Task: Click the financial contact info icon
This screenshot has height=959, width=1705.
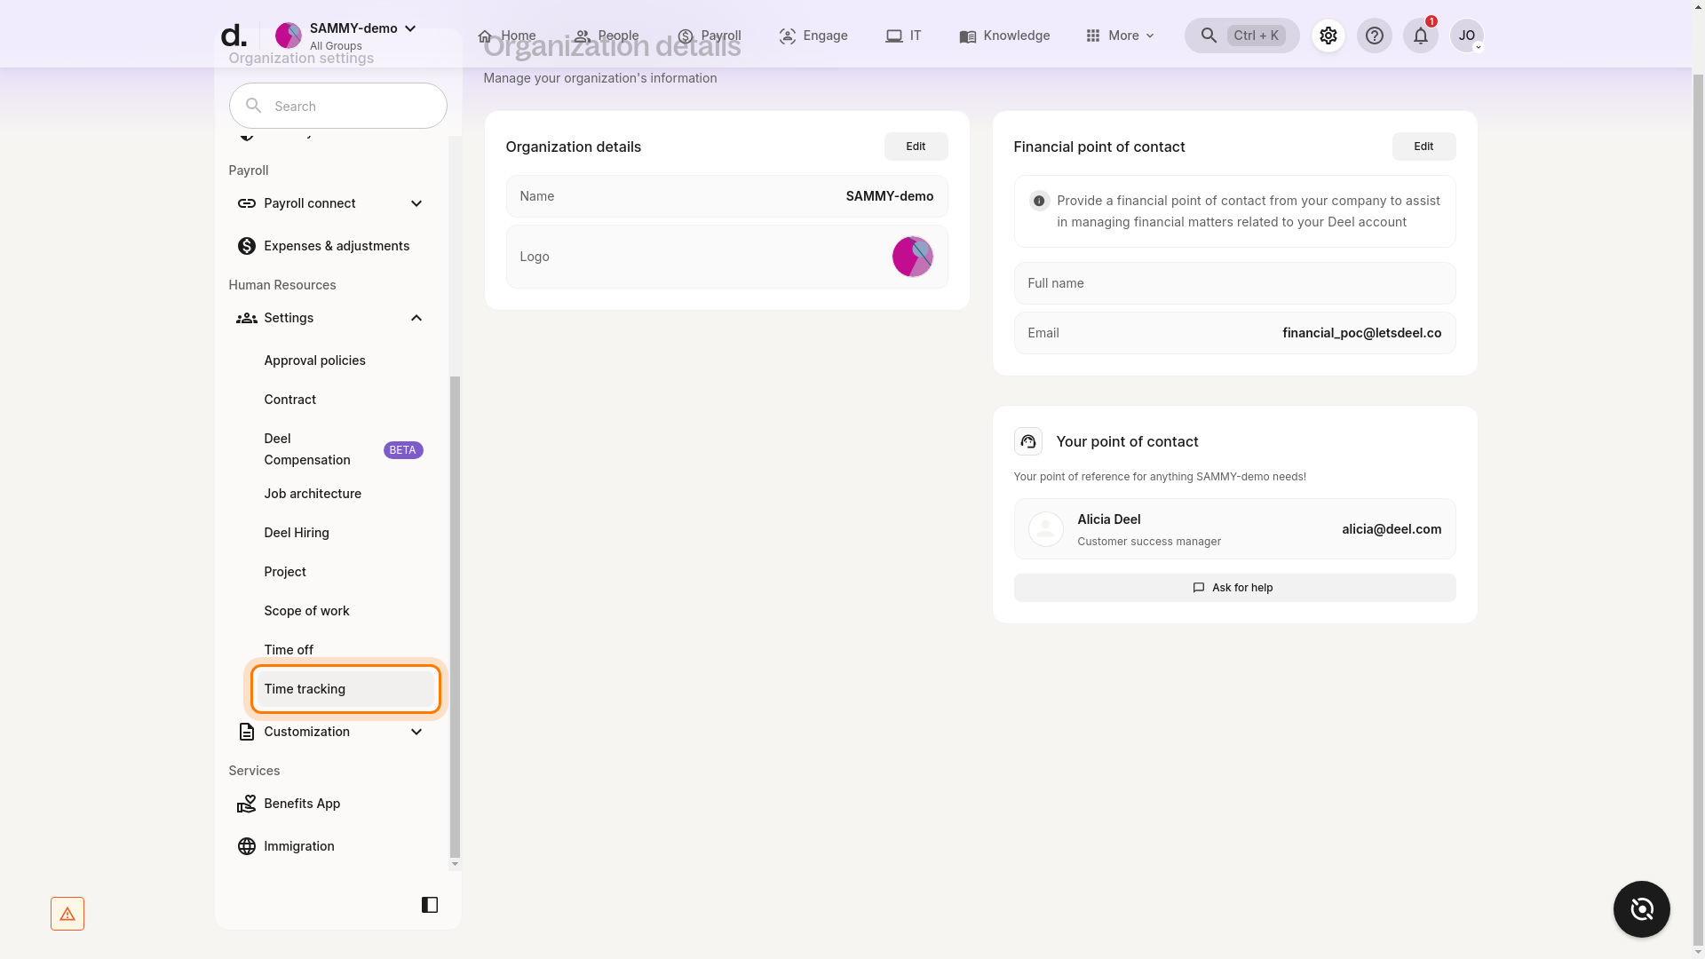Action: 1039,201
